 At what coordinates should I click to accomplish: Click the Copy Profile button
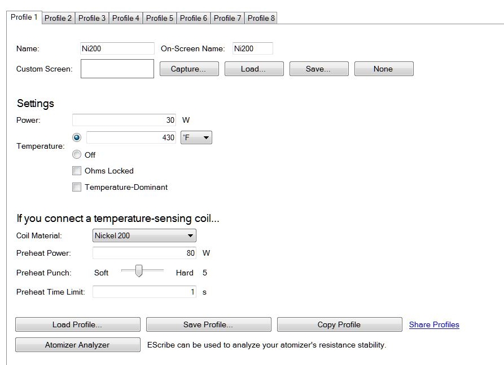[339, 324]
